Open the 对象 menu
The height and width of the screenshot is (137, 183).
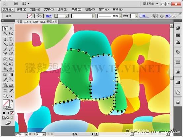pyautogui.click(x=35, y=9)
